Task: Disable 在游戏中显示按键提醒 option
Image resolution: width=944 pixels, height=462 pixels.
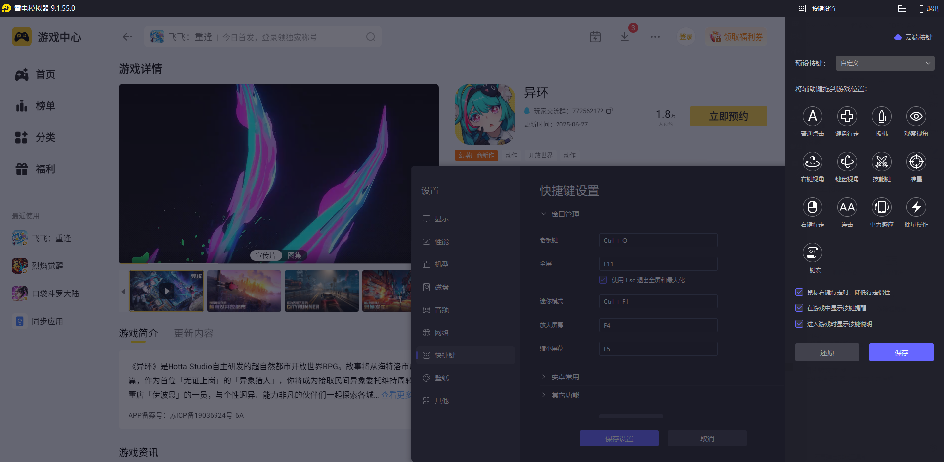Action: (799, 308)
